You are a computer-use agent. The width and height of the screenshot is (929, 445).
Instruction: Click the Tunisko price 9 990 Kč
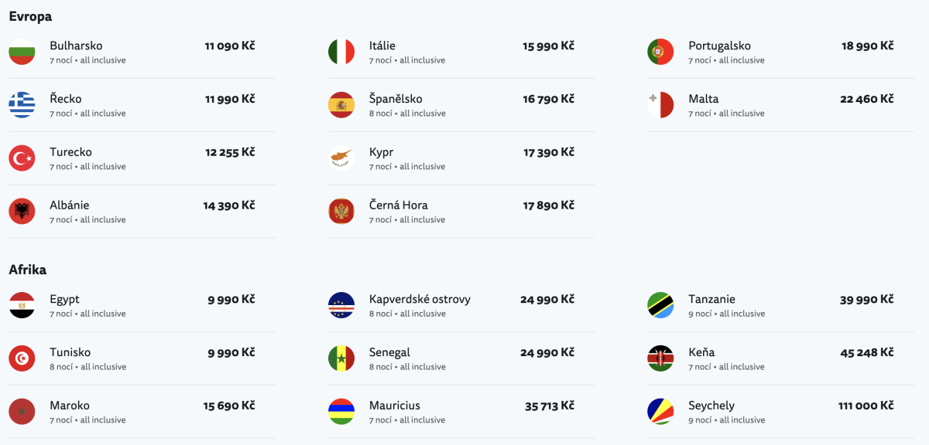pyautogui.click(x=231, y=353)
